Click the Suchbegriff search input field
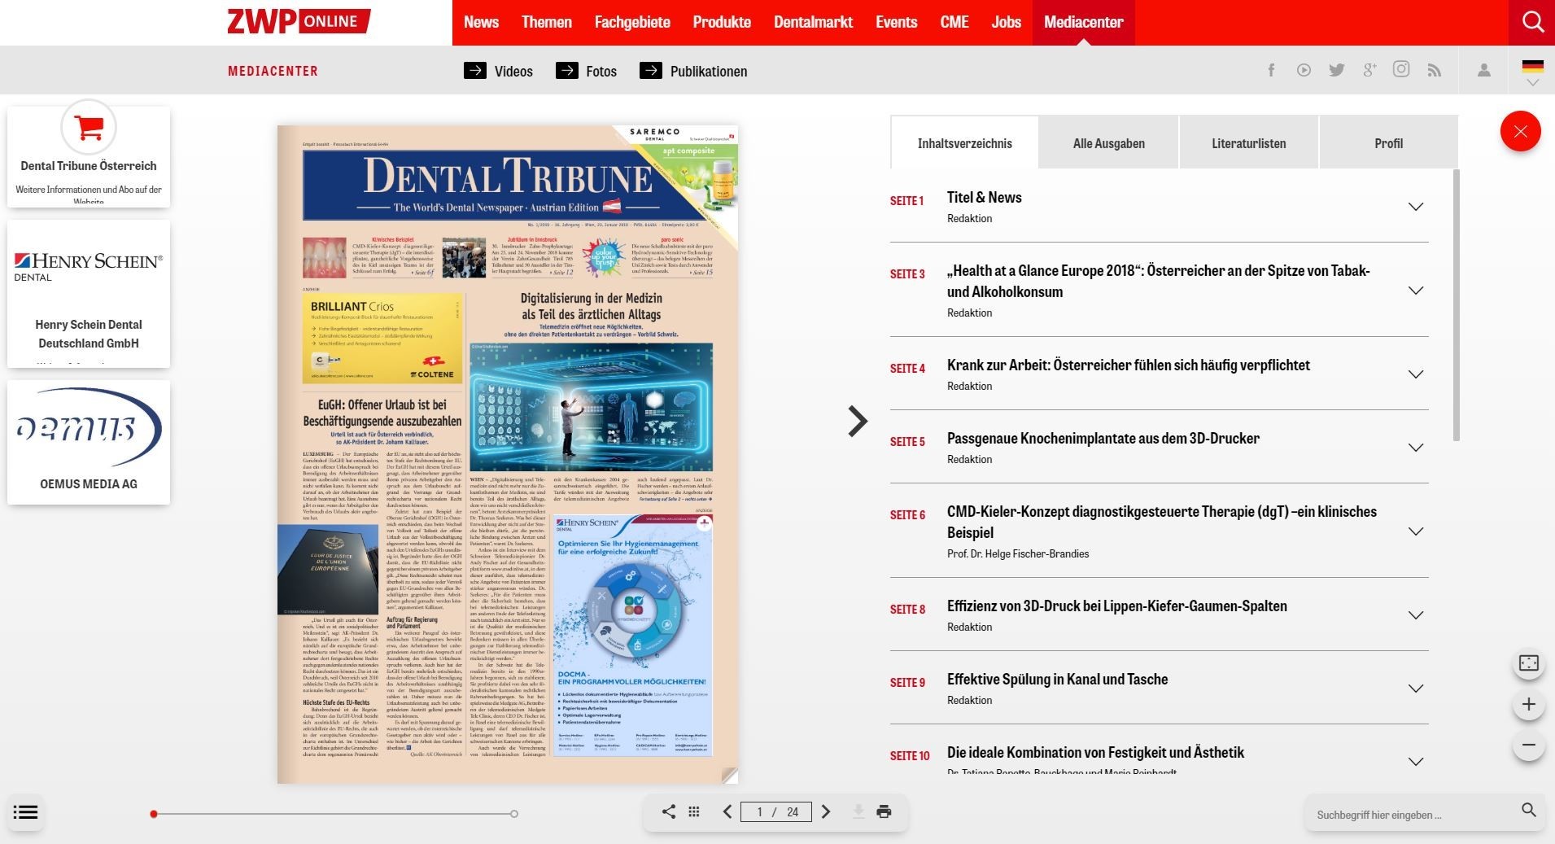 pos(1414,814)
